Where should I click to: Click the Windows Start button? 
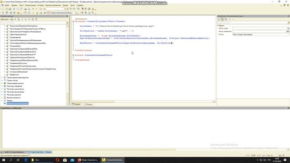tap(4, 160)
